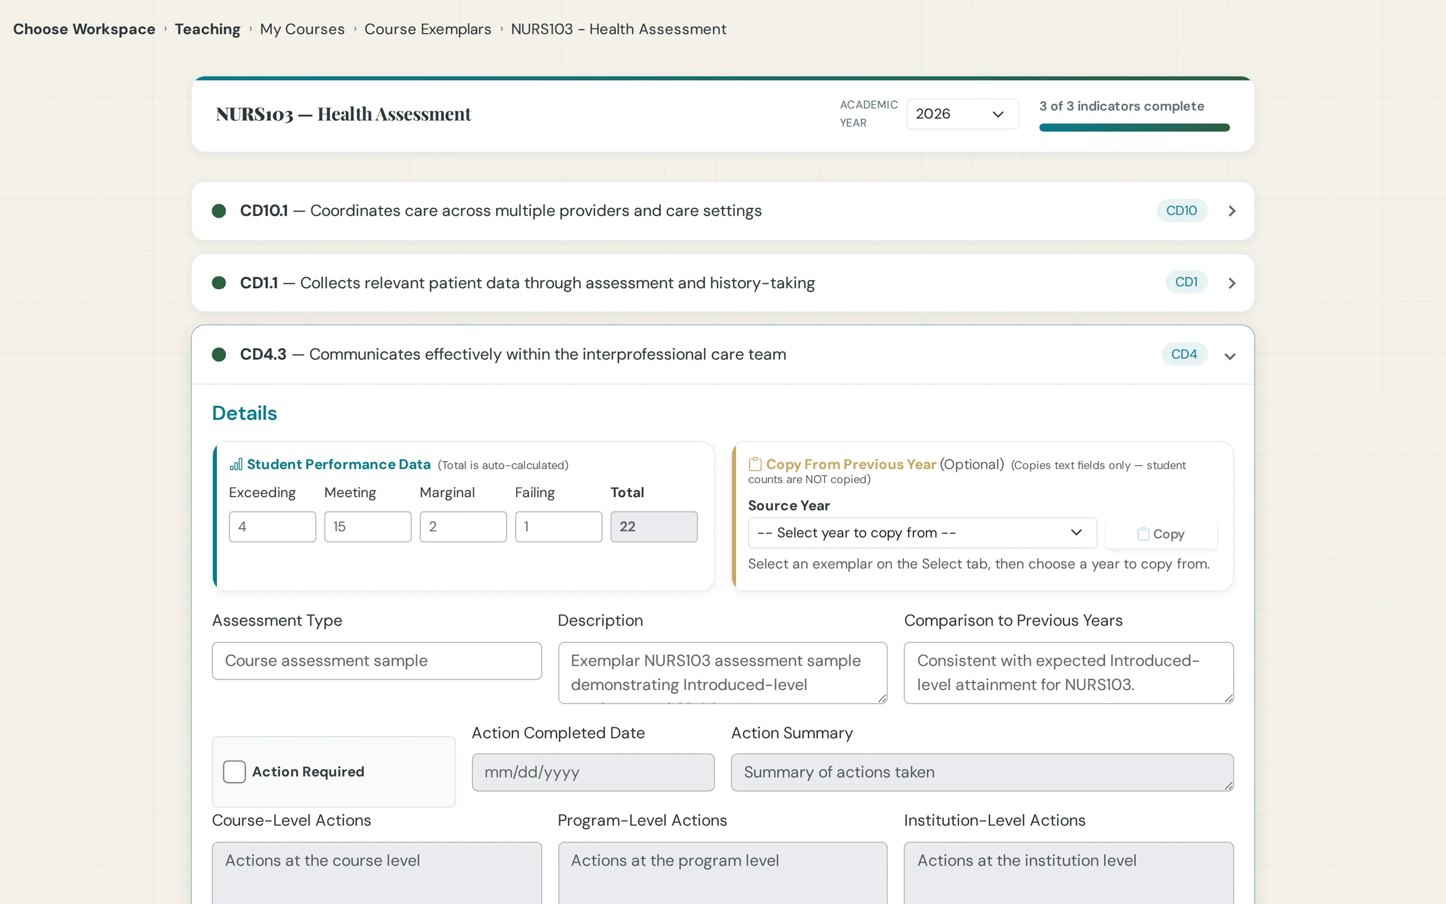Click the green status dot for CD1.1
The width and height of the screenshot is (1446, 904).
(x=219, y=283)
